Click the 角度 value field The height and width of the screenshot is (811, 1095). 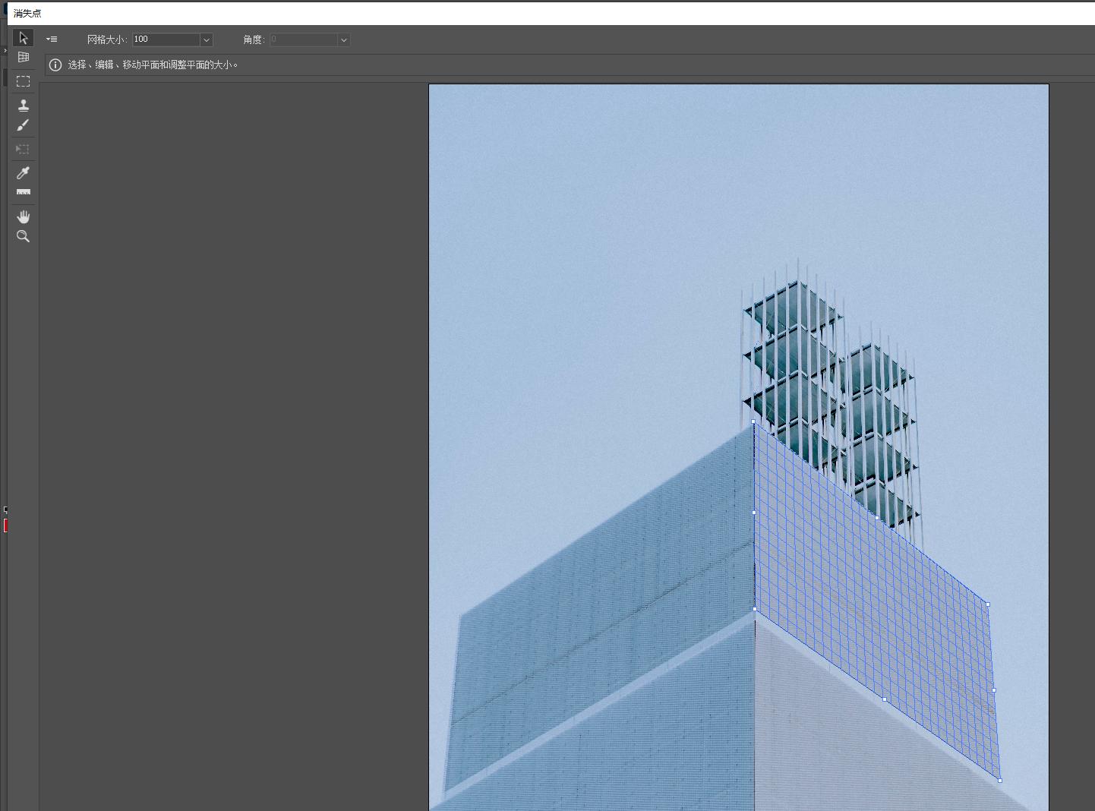point(303,39)
